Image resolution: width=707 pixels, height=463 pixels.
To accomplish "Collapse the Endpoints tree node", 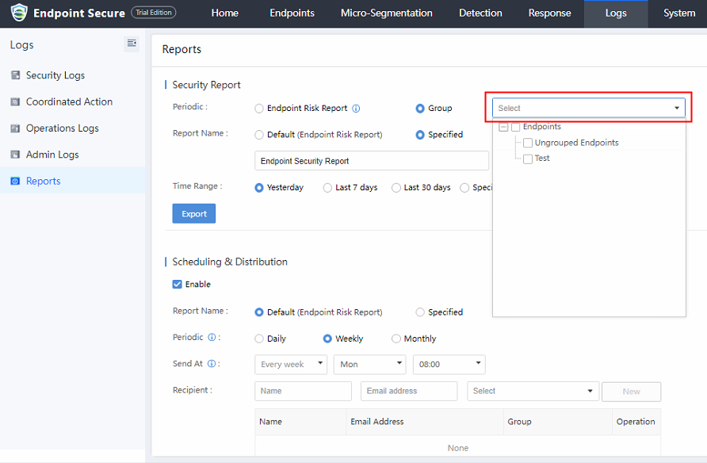I will pos(503,127).
